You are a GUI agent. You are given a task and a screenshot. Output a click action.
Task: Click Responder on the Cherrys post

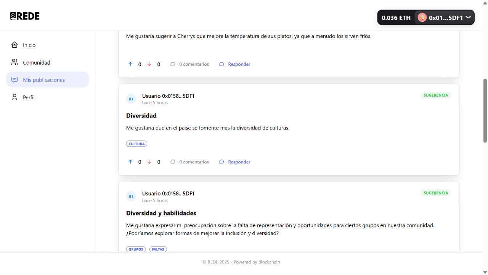pyautogui.click(x=235, y=64)
